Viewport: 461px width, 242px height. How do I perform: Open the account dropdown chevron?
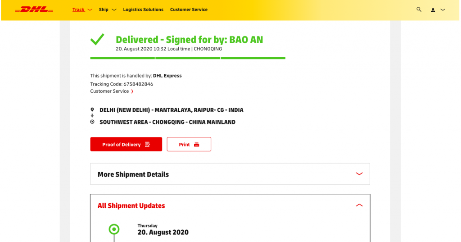443,10
